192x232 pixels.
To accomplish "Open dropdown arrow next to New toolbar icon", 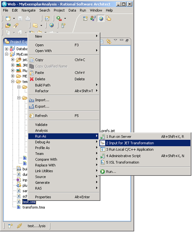I will (x=14, y=18).
